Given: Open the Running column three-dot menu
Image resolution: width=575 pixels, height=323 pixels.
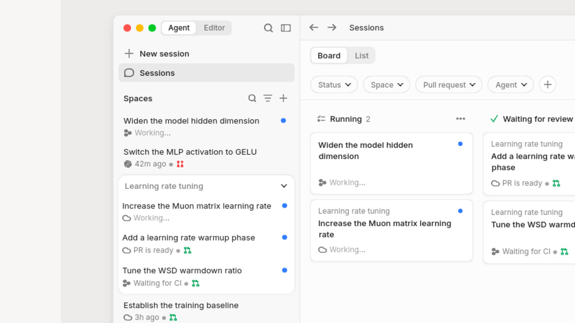Looking at the screenshot, I should point(460,119).
